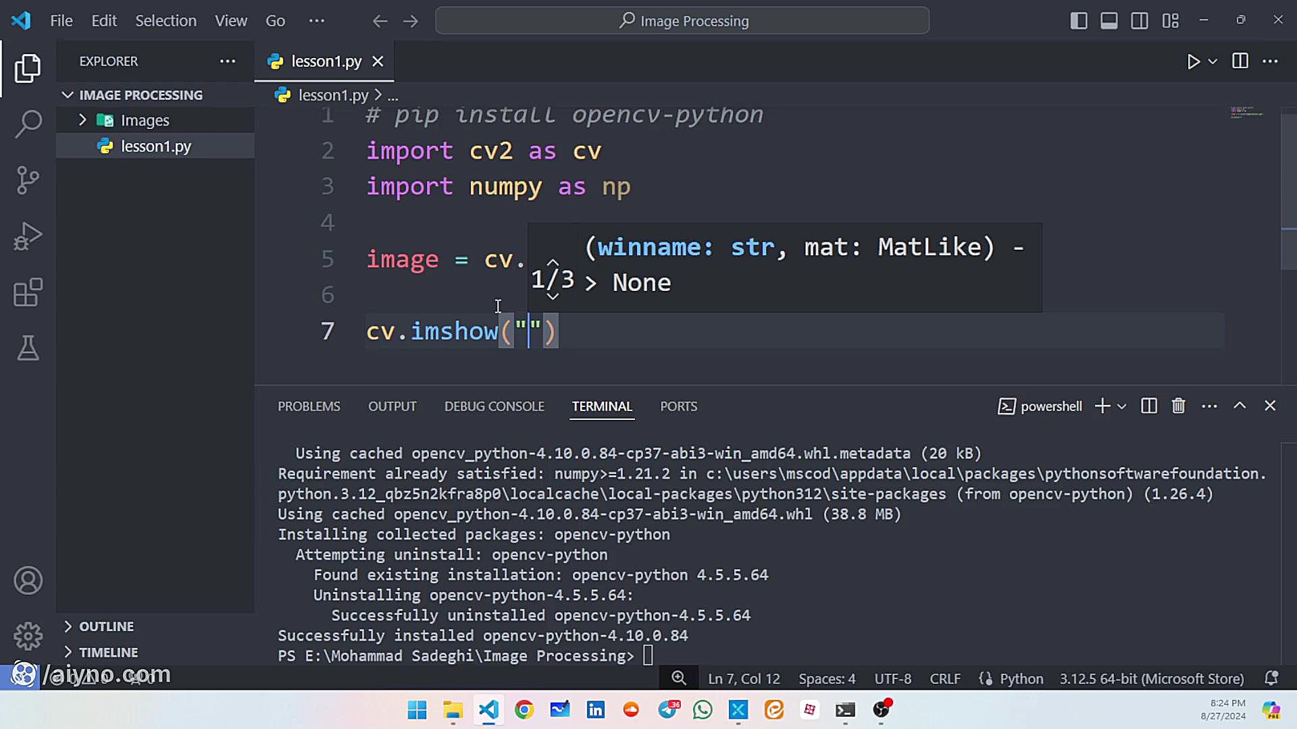Image resolution: width=1297 pixels, height=729 pixels.
Task: Run the Python file with play button
Action: click(1194, 61)
